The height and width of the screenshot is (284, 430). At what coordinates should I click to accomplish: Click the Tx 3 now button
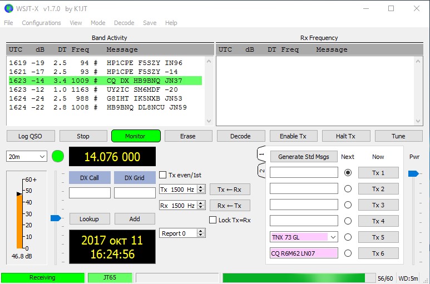[378, 205]
